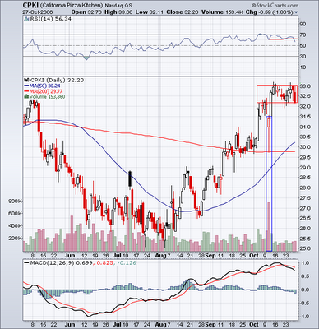Select the tall blue rectangle annotation in October

(269, 183)
